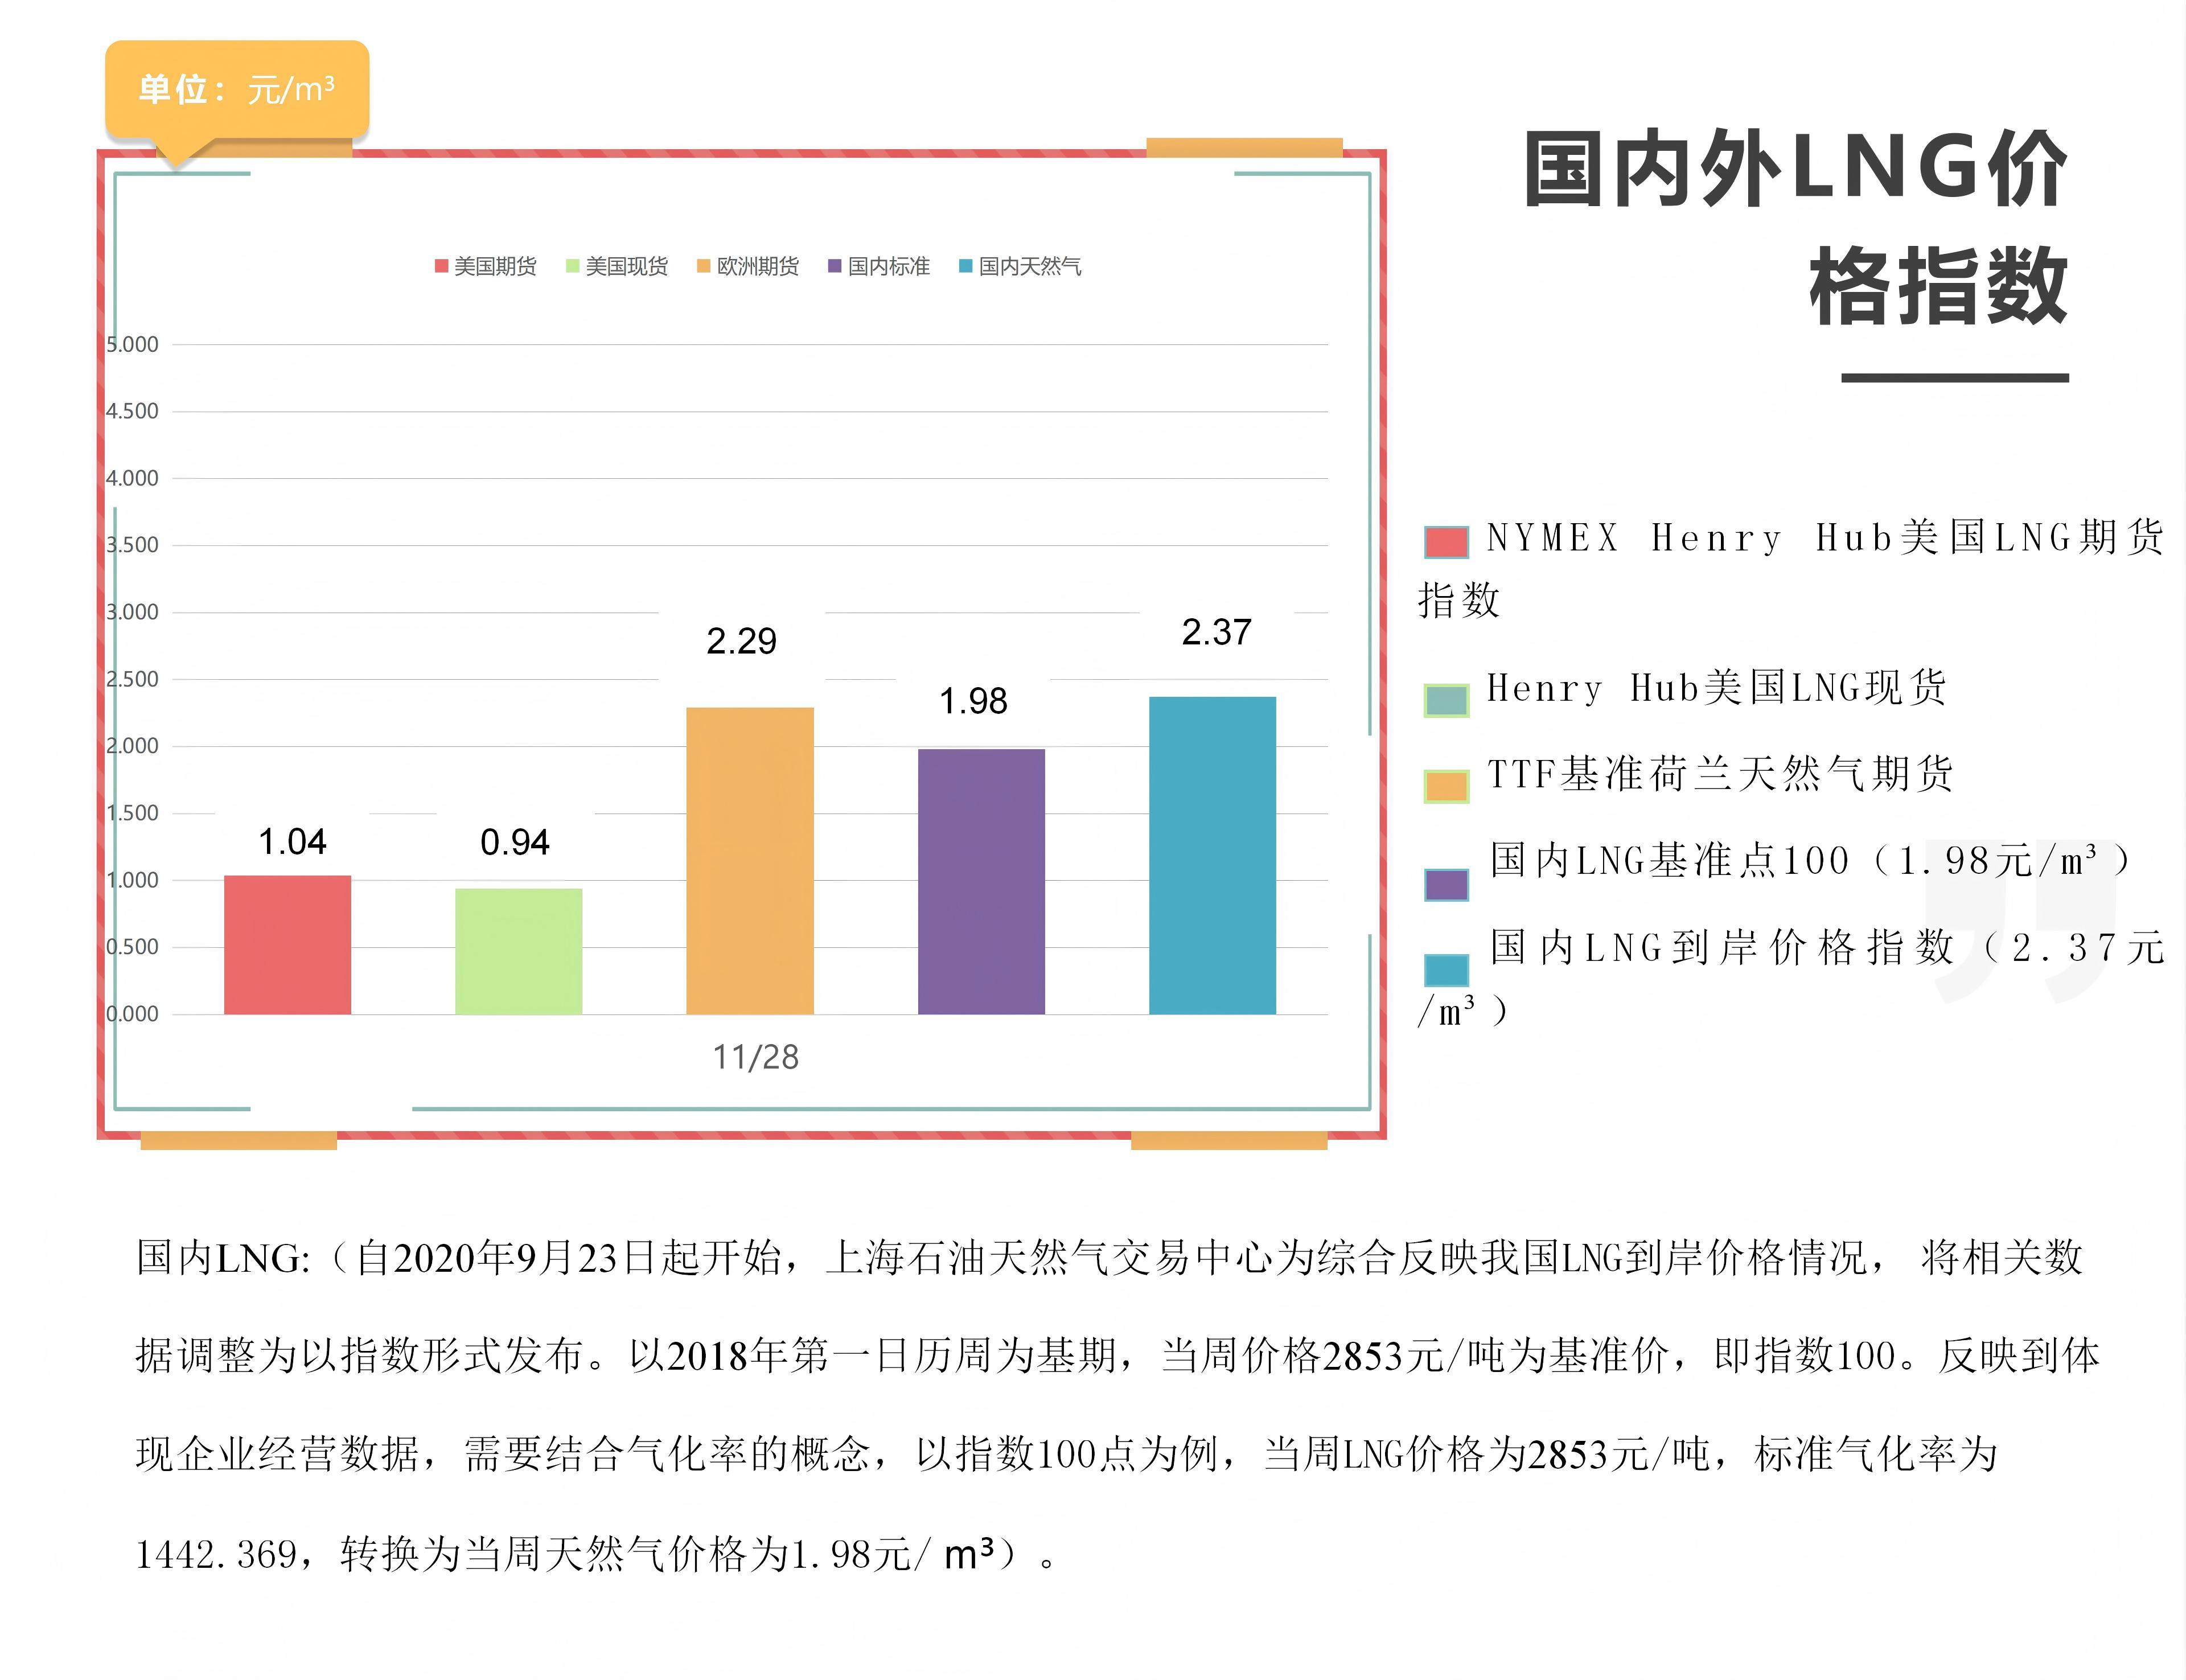Click the 4.500 y-axis label
The image size is (2186, 1680).
click(x=132, y=411)
